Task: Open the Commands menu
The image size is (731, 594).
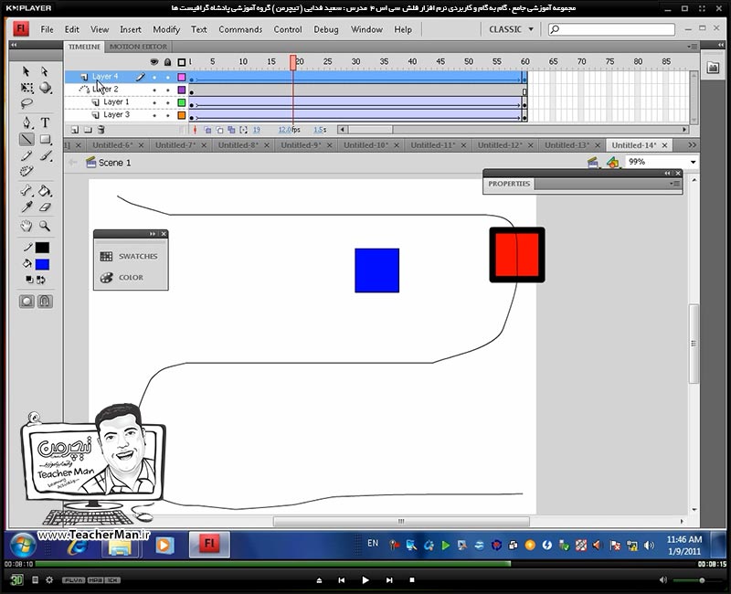Action: tap(240, 29)
